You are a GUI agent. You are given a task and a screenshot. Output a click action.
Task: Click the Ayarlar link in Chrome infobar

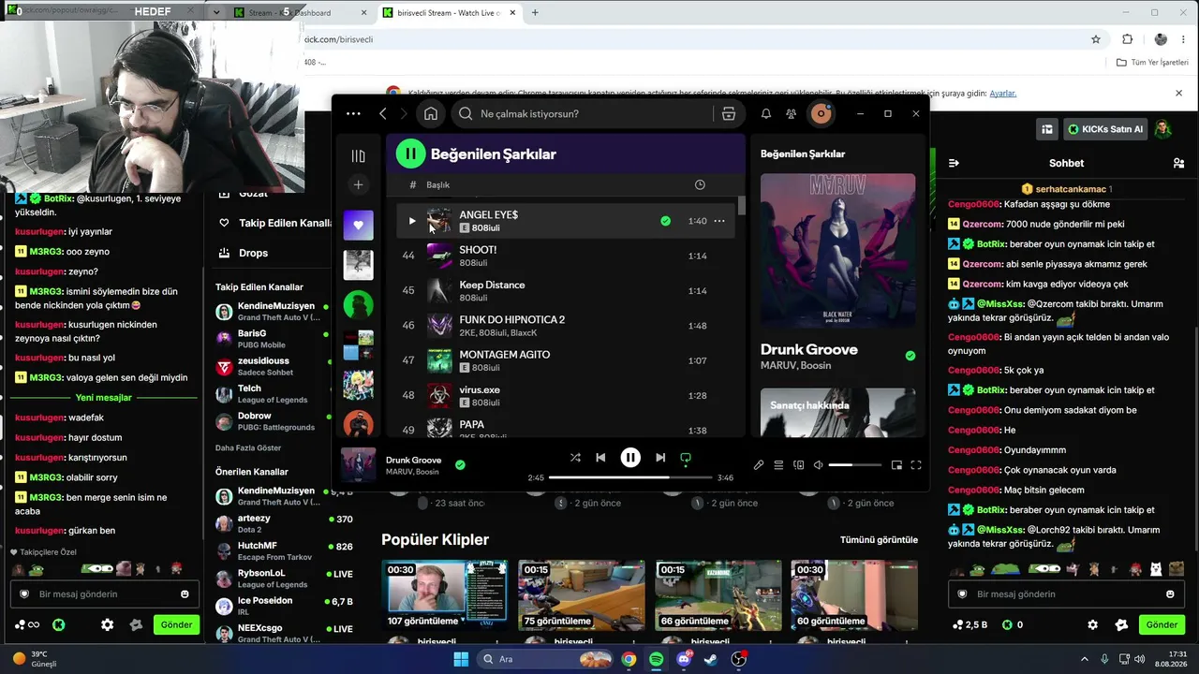point(1003,94)
